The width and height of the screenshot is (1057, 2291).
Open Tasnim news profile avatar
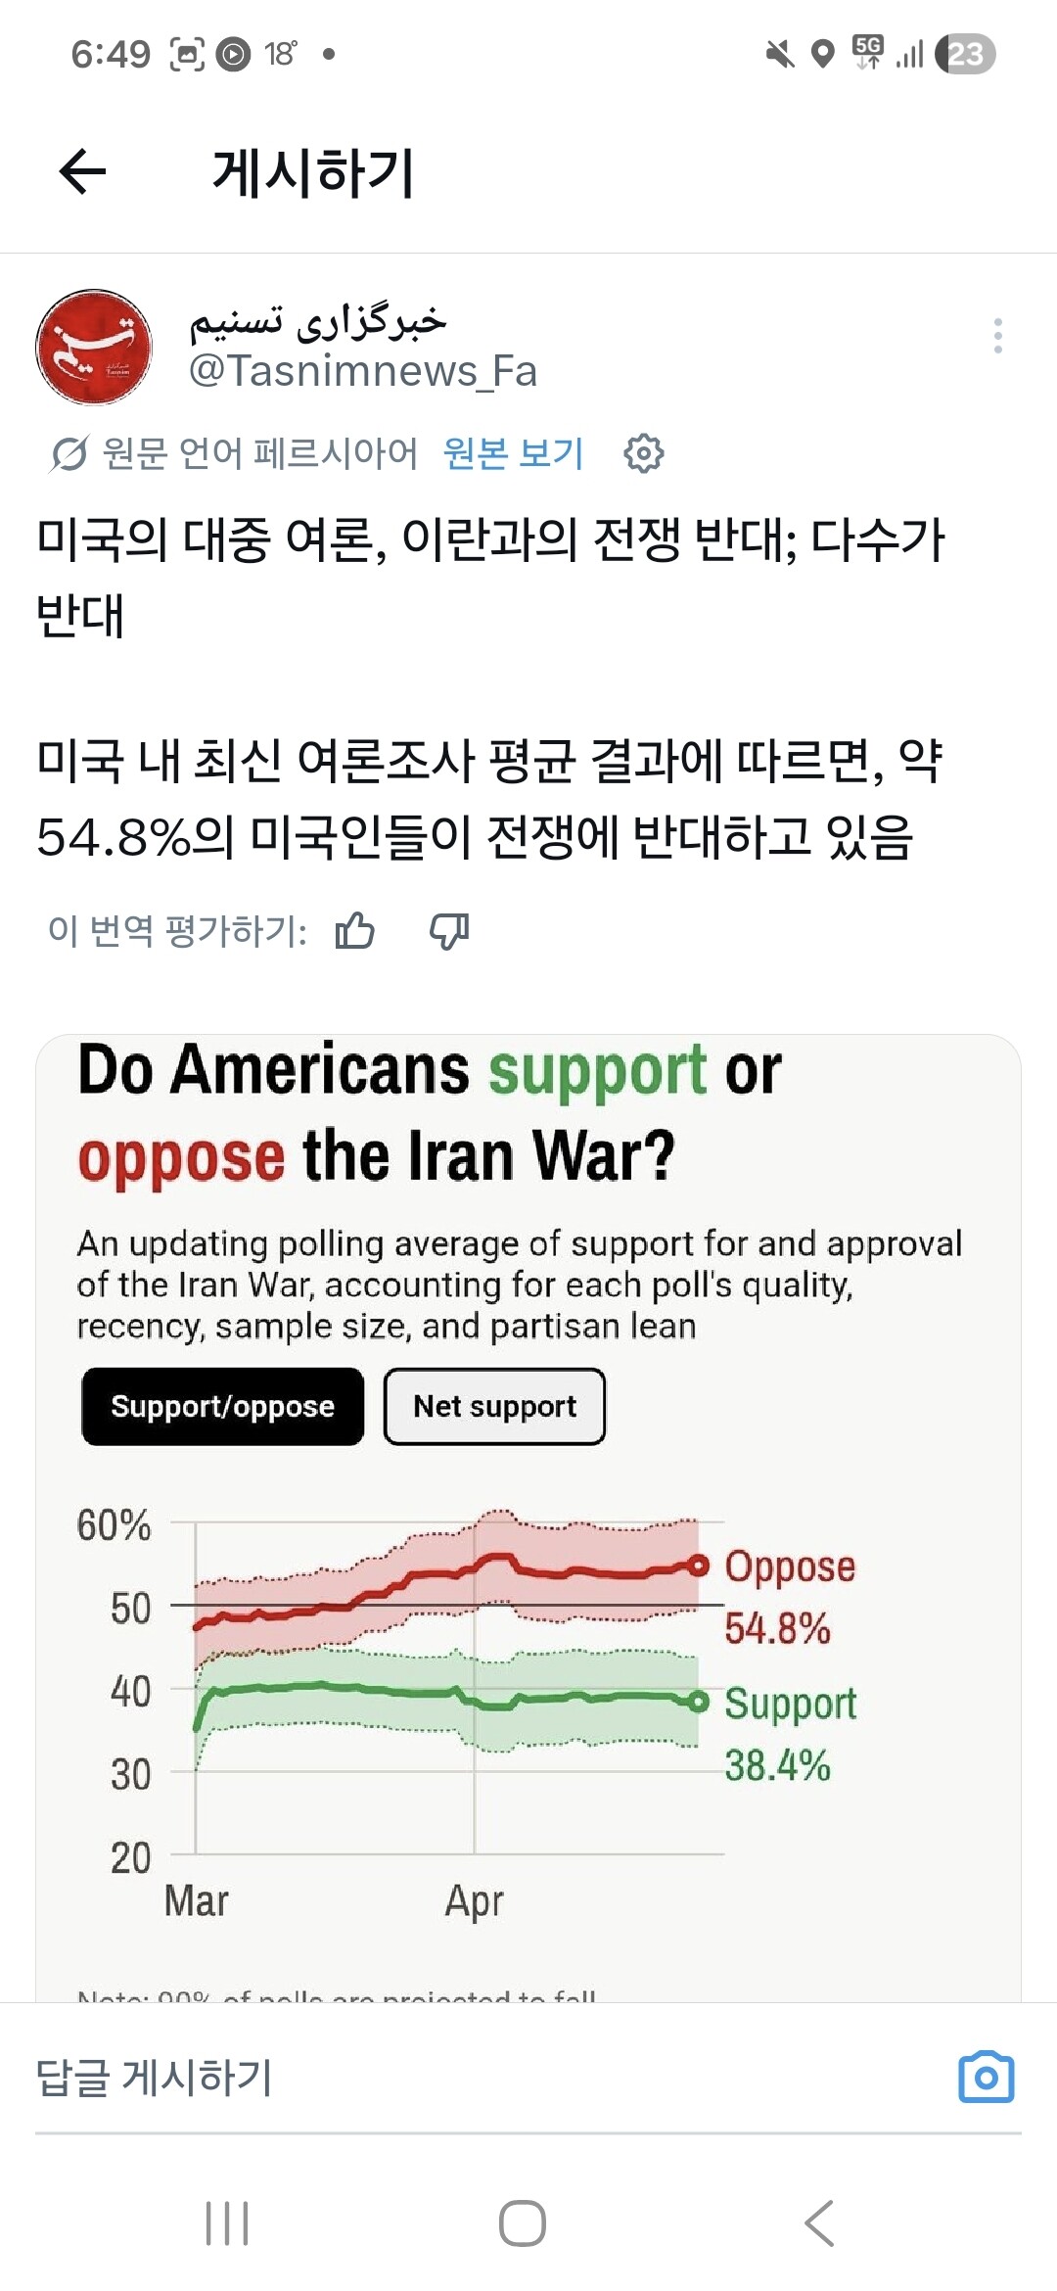(x=94, y=347)
